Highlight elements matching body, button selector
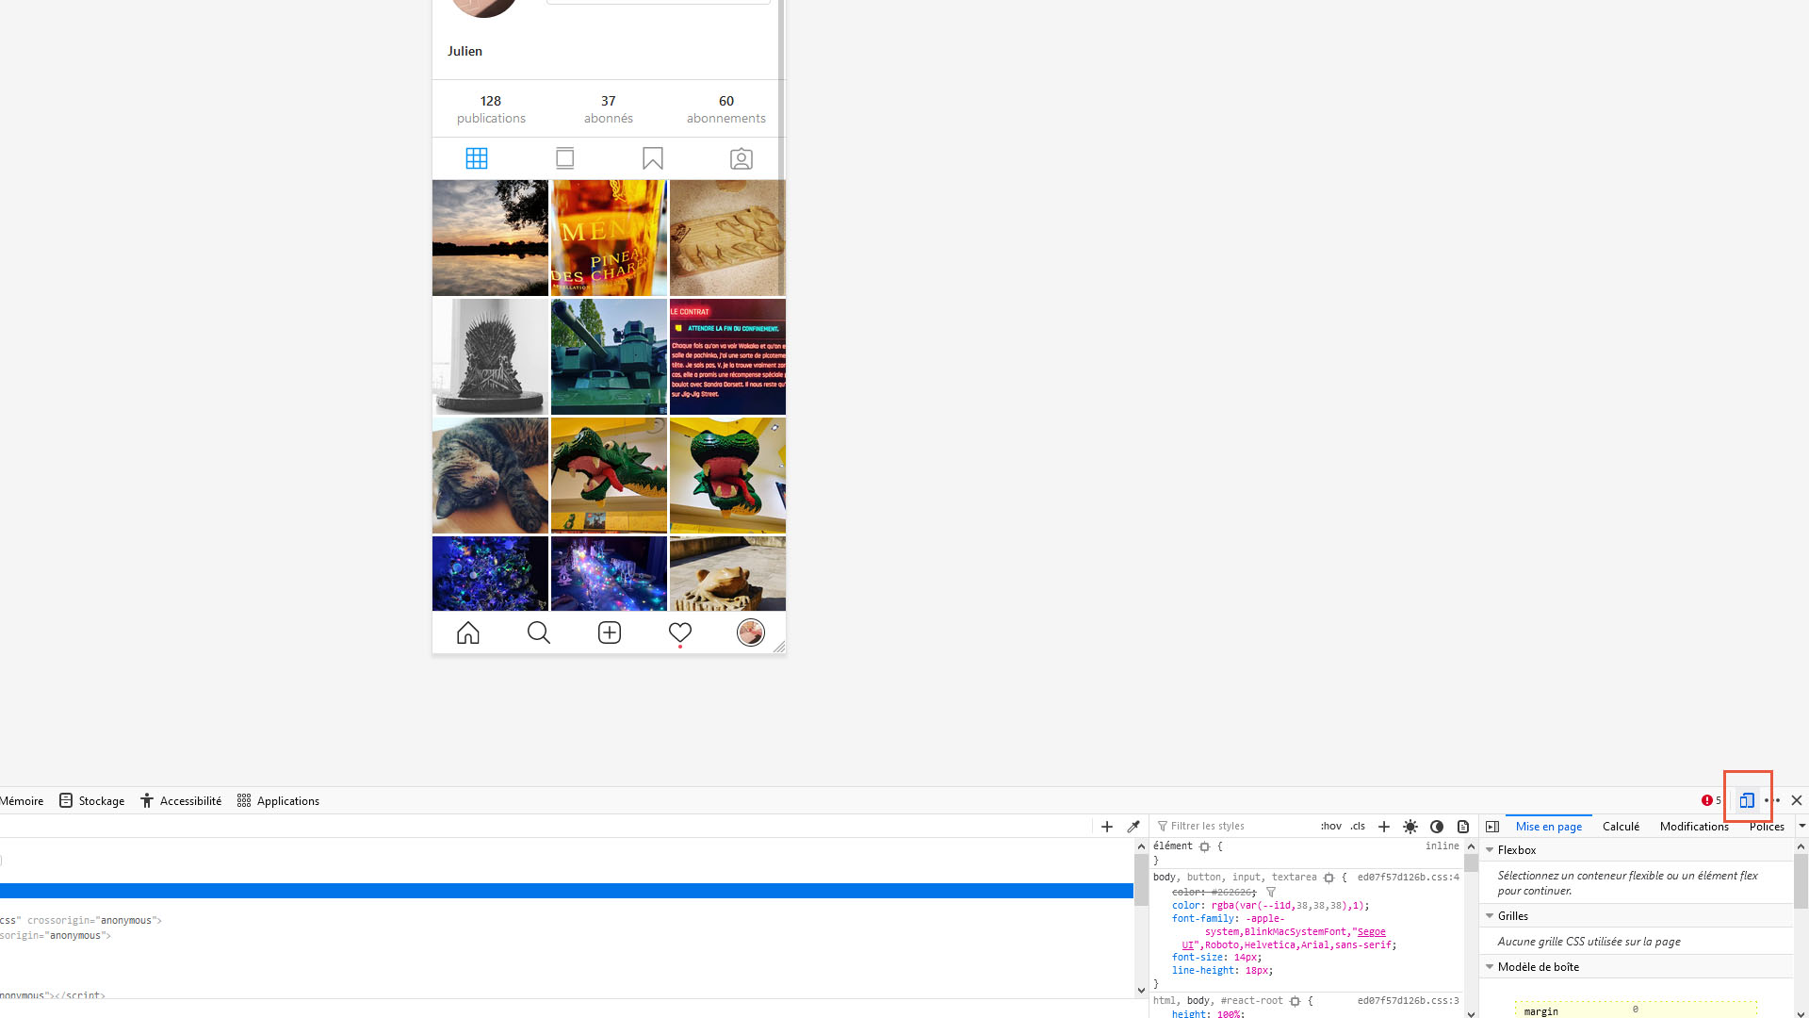1809x1018 pixels. point(1328,878)
